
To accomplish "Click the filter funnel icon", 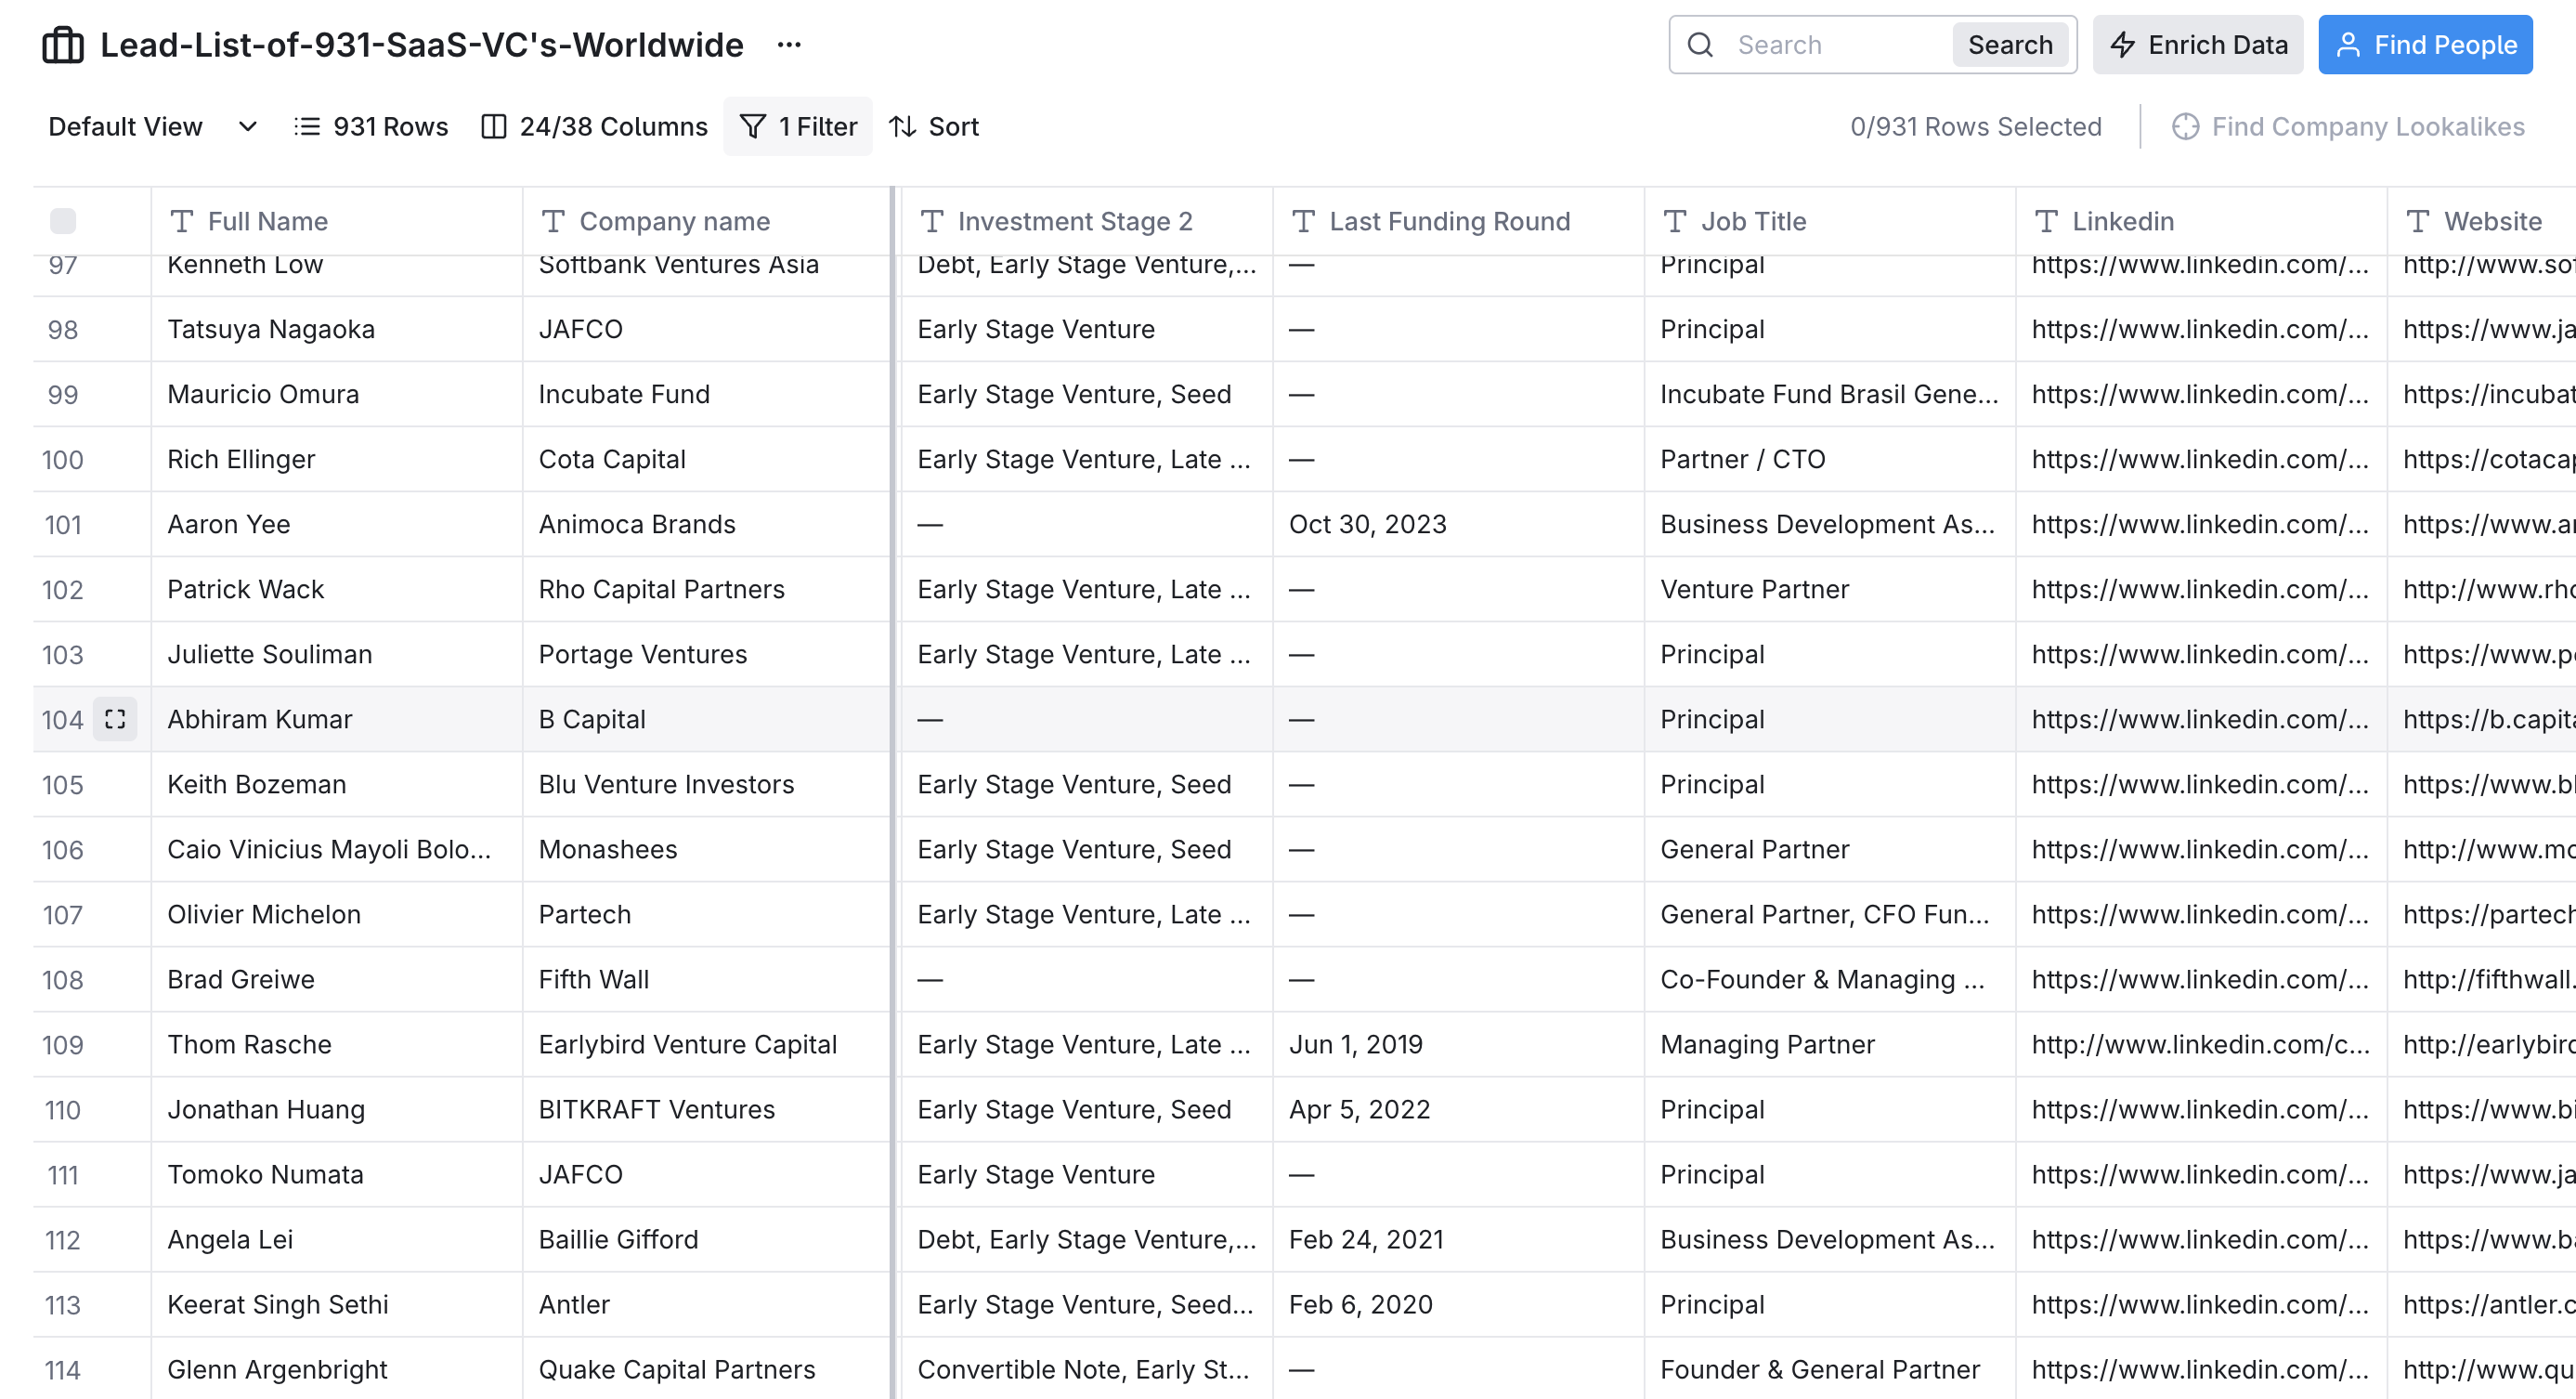I will [753, 127].
